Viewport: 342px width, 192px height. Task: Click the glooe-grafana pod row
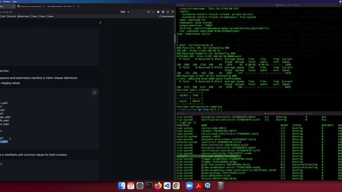pos(259,173)
